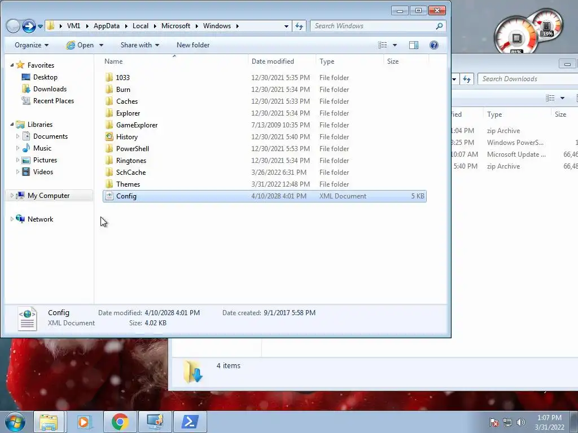The width and height of the screenshot is (578, 433).
Task: Open the view options dropdown arrow
Action: 395,45
